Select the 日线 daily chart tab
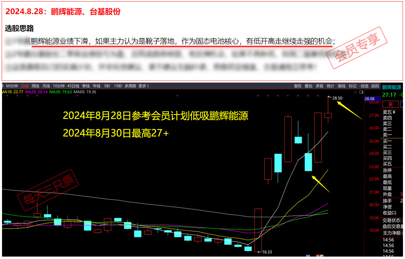The width and height of the screenshot is (405, 259). tap(25, 86)
